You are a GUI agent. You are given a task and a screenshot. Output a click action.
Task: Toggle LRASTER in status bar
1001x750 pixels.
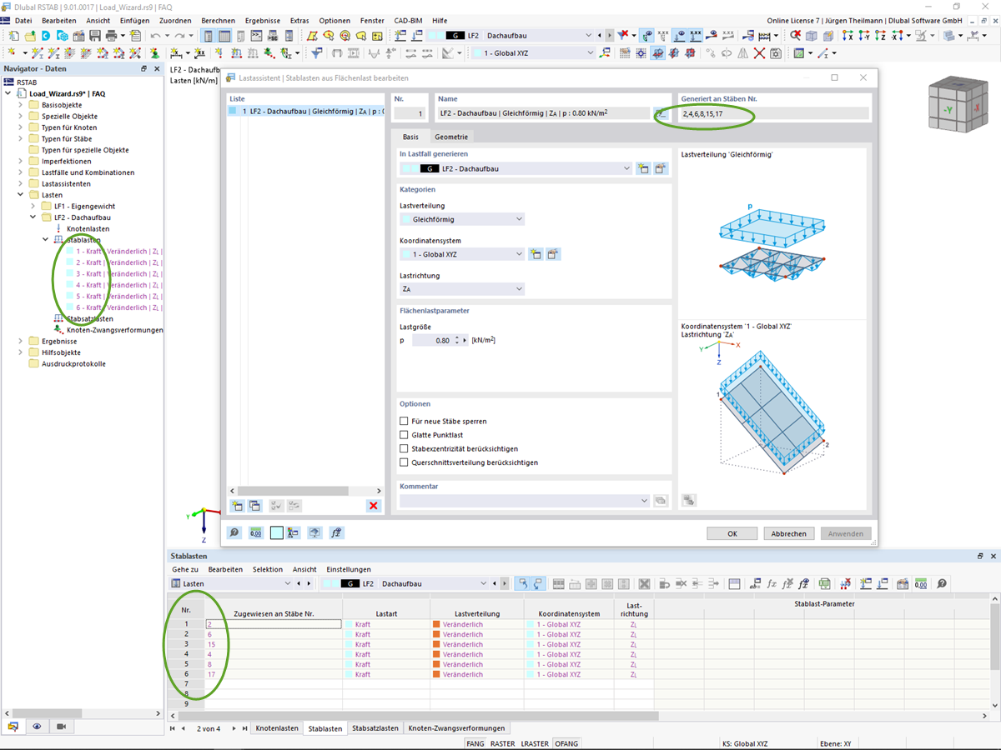tap(535, 743)
